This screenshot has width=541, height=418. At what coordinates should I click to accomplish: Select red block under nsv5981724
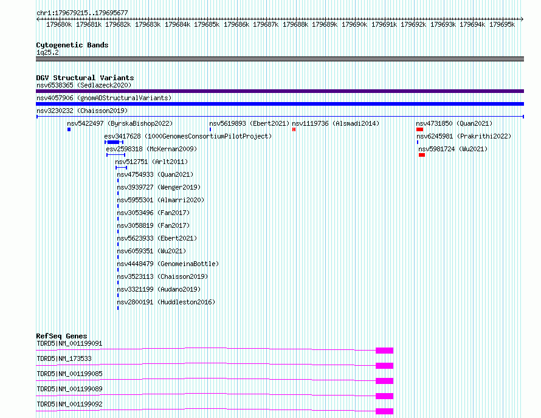(x=422, y=155)
